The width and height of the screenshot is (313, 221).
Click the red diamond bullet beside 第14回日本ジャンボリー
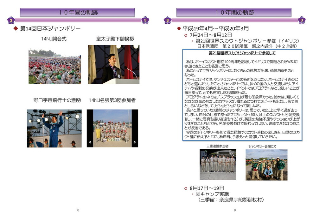[16, 29]
